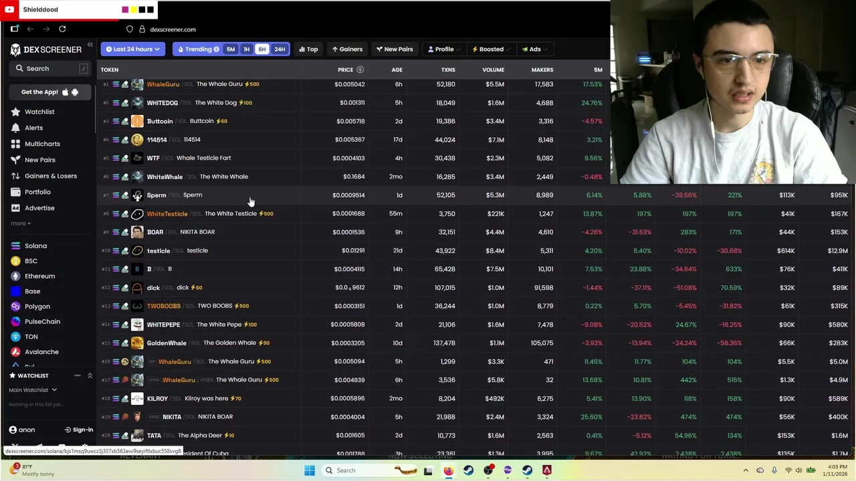Click the site shield icon in address bar
This screenshot has height=481, width=856.
(130, 29)
